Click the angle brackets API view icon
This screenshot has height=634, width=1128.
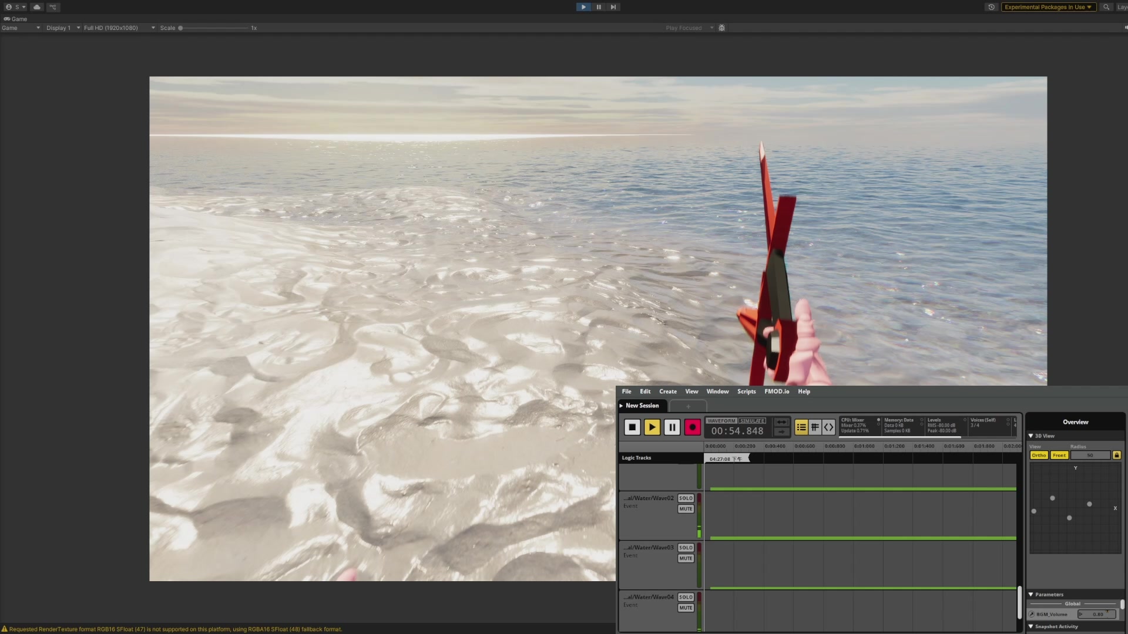[828, 427]
